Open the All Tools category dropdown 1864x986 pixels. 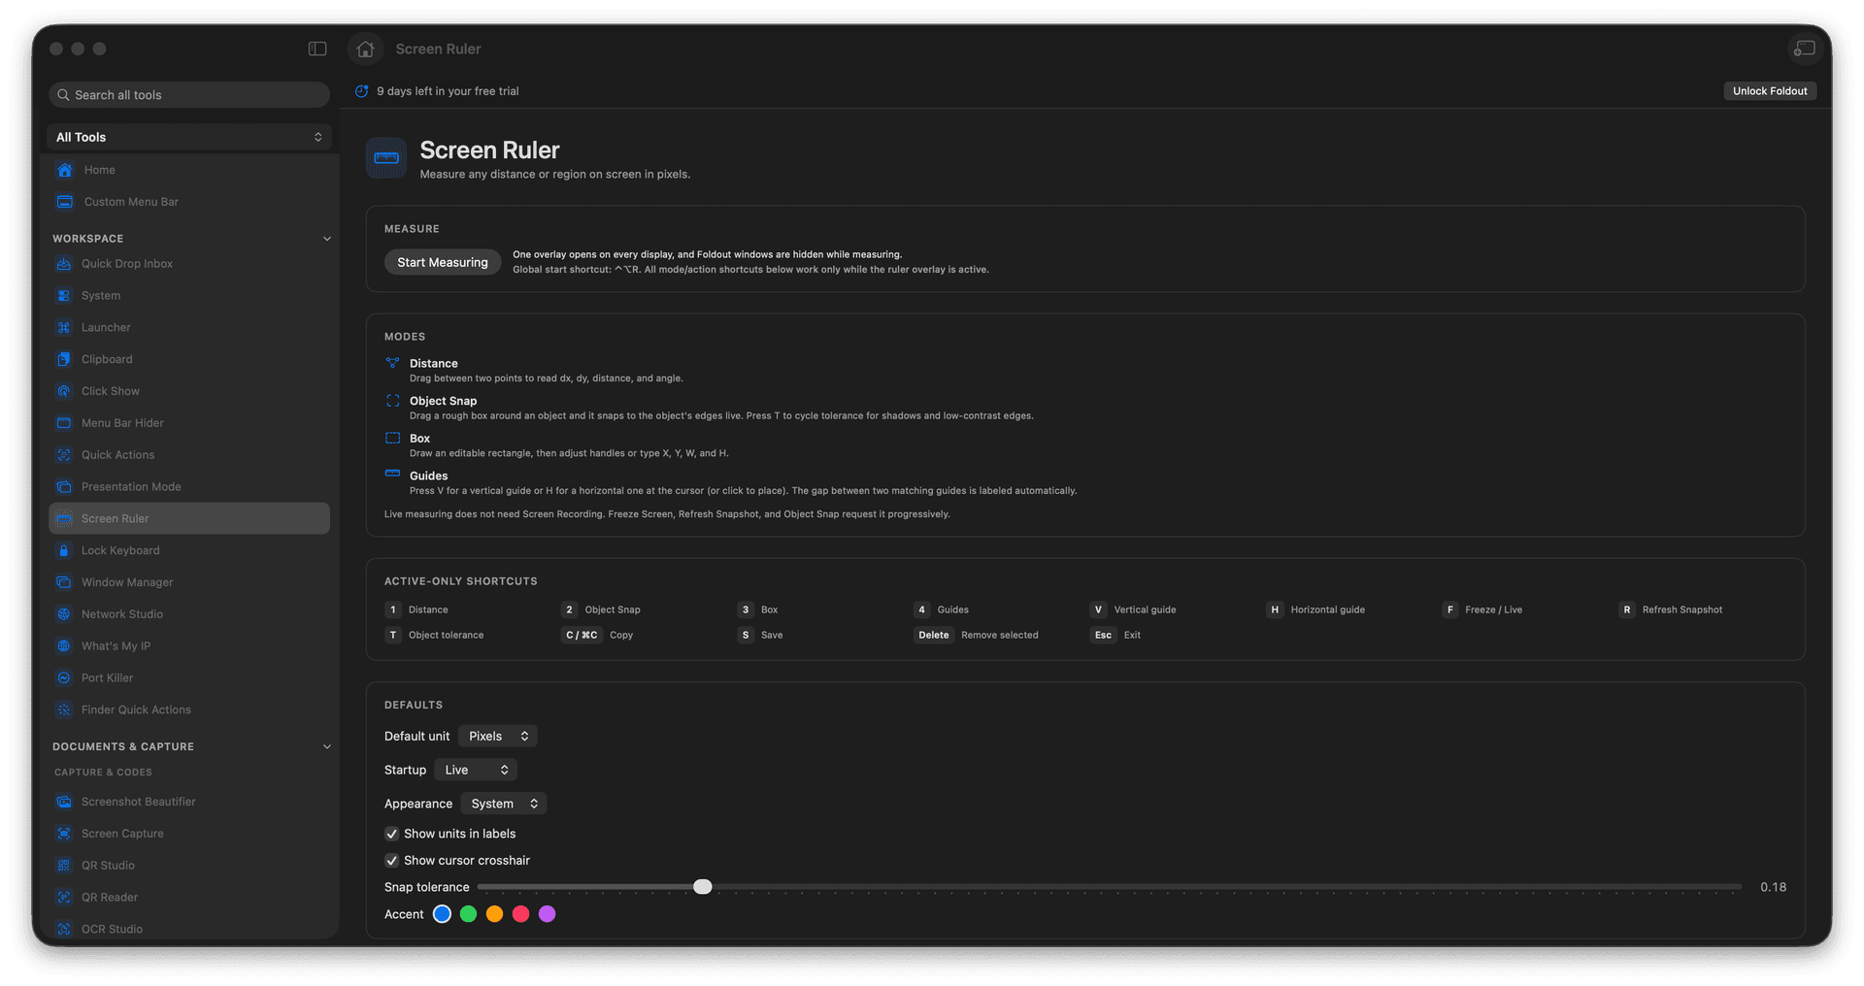tap(189, 137)
